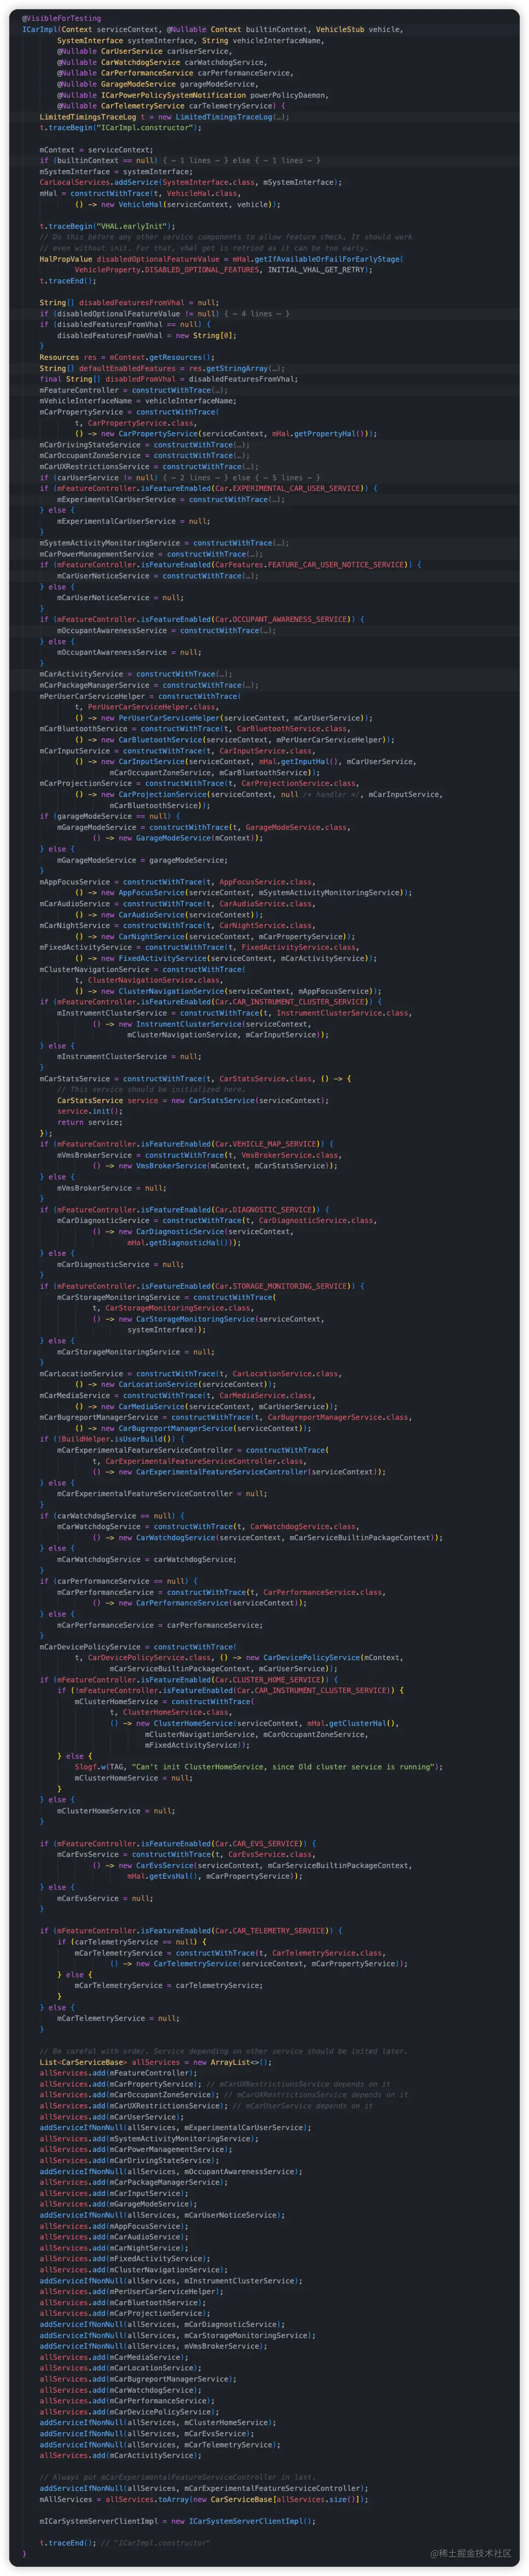Expand folded mCarActivityService constructWithTrace(...) call
This screenshot has height=2576, width=529.
(x=223, y=674)
